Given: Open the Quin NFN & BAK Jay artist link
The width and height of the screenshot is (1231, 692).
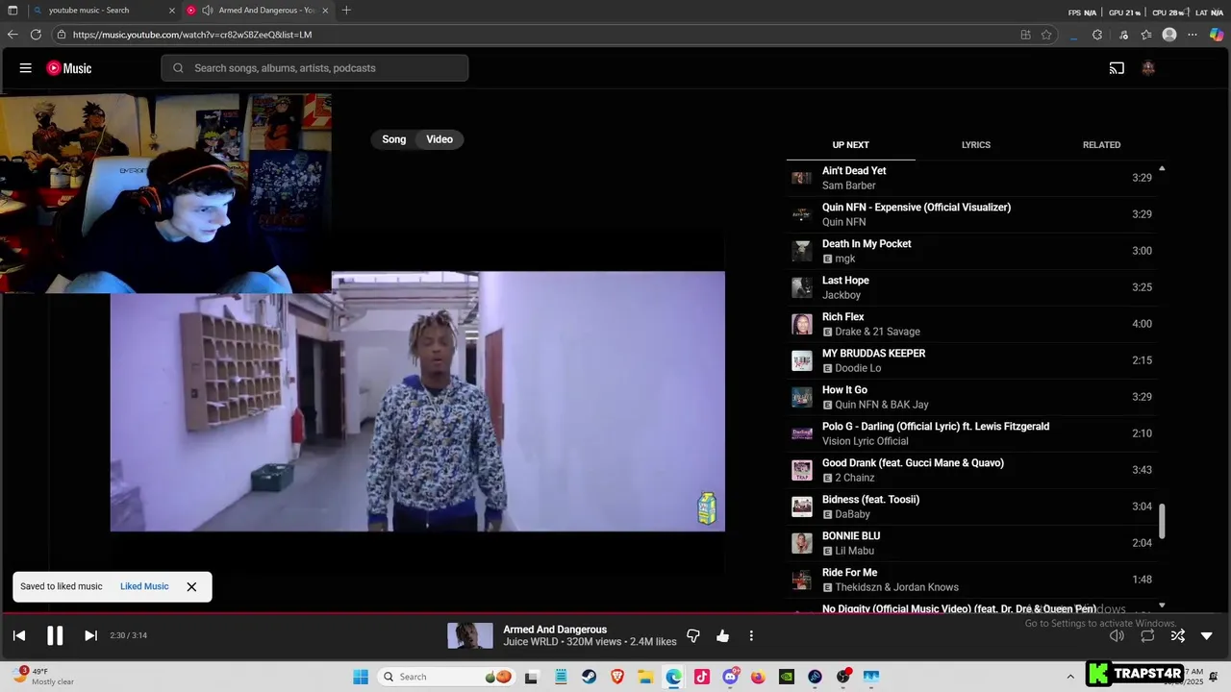Looking at the screenshot, I should click(882, 405).
